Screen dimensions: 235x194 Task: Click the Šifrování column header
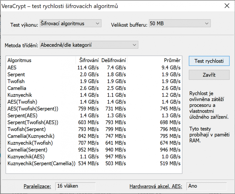[89, 60]
